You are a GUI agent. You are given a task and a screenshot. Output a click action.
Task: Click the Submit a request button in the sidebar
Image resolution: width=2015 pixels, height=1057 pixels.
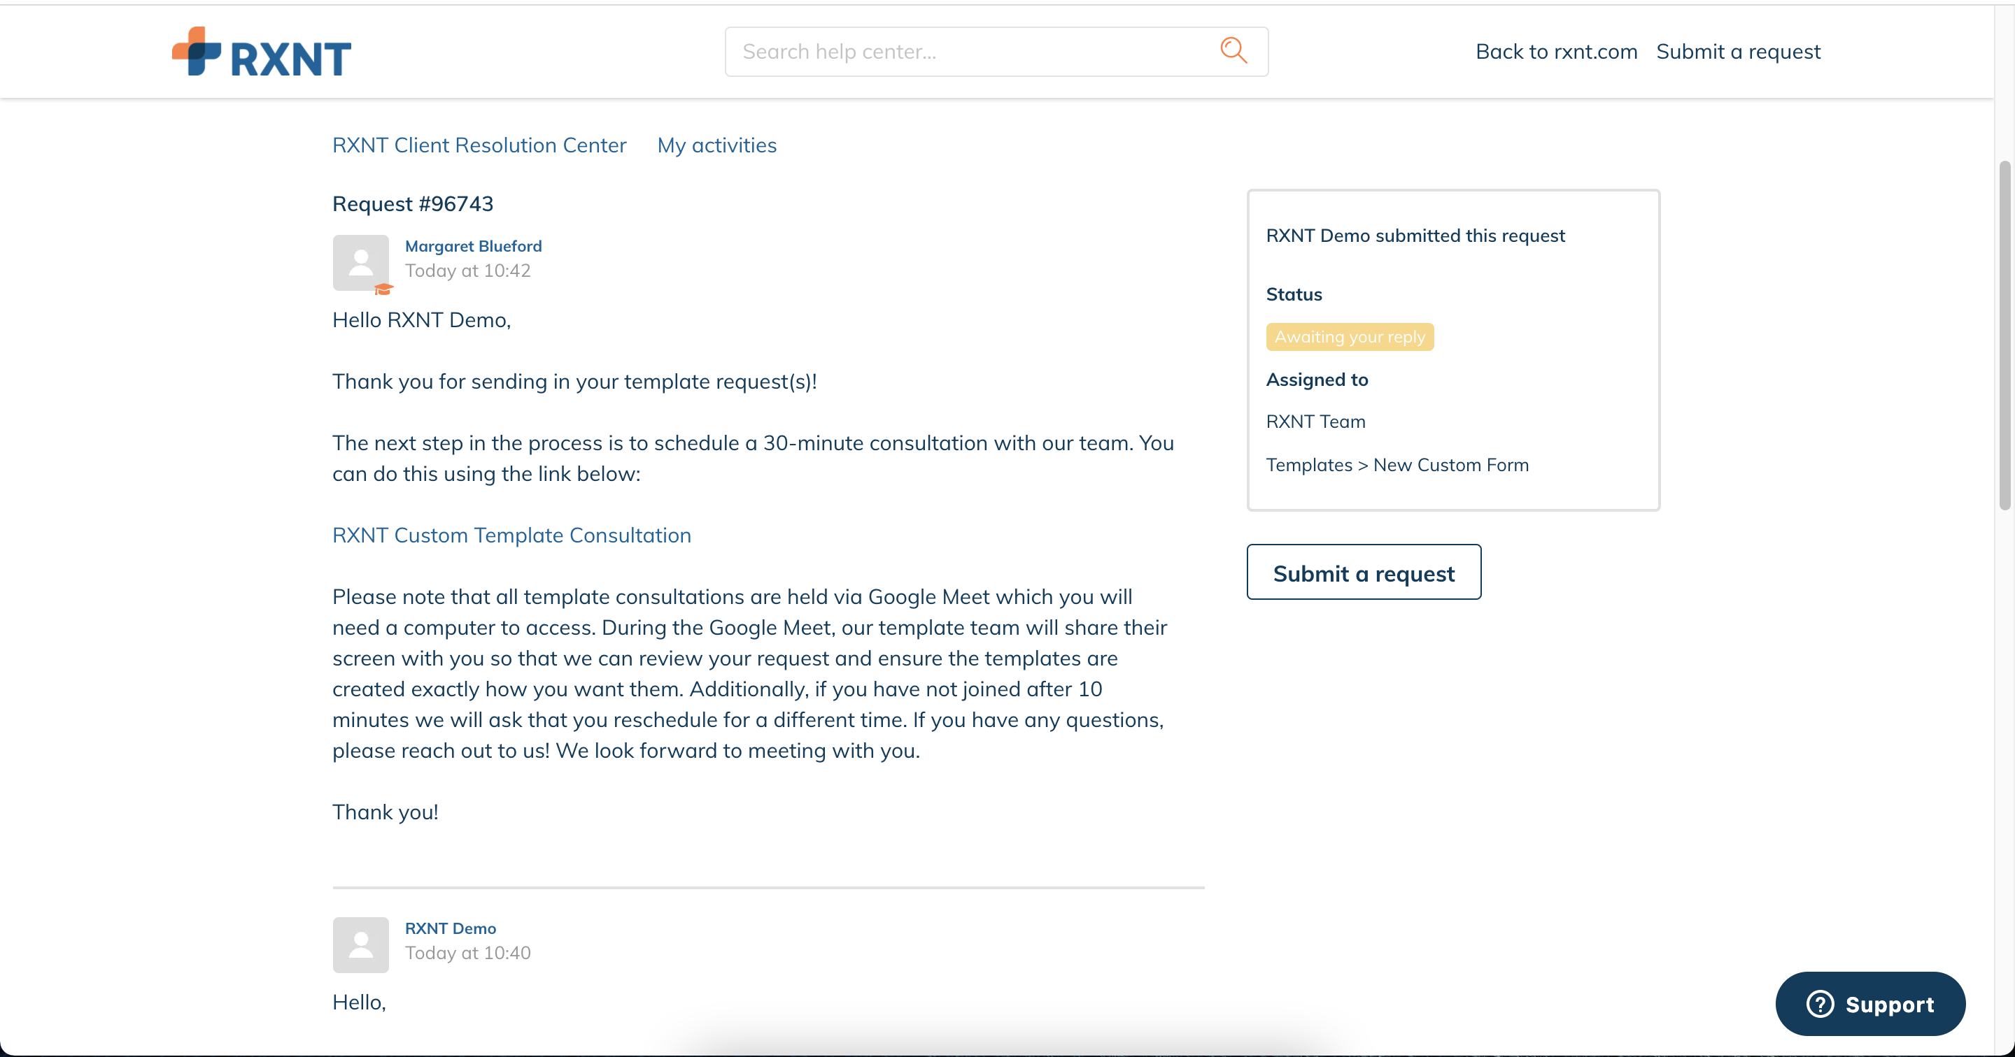coord(1364,573)
